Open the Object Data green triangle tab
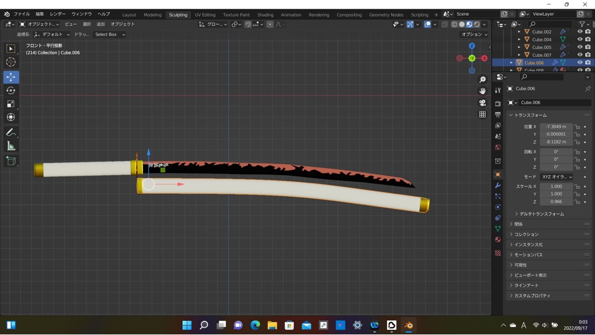Image resolution: width=595 pixels, height=335 pixels. click(x=498, y=228)
